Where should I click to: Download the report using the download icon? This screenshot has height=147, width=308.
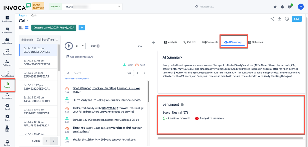280,19
